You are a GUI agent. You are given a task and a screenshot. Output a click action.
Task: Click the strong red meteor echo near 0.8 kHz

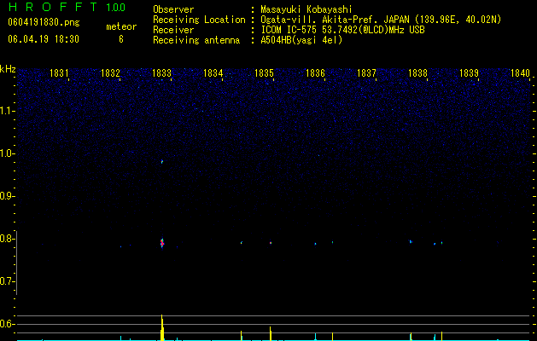[x=162, y=243]
